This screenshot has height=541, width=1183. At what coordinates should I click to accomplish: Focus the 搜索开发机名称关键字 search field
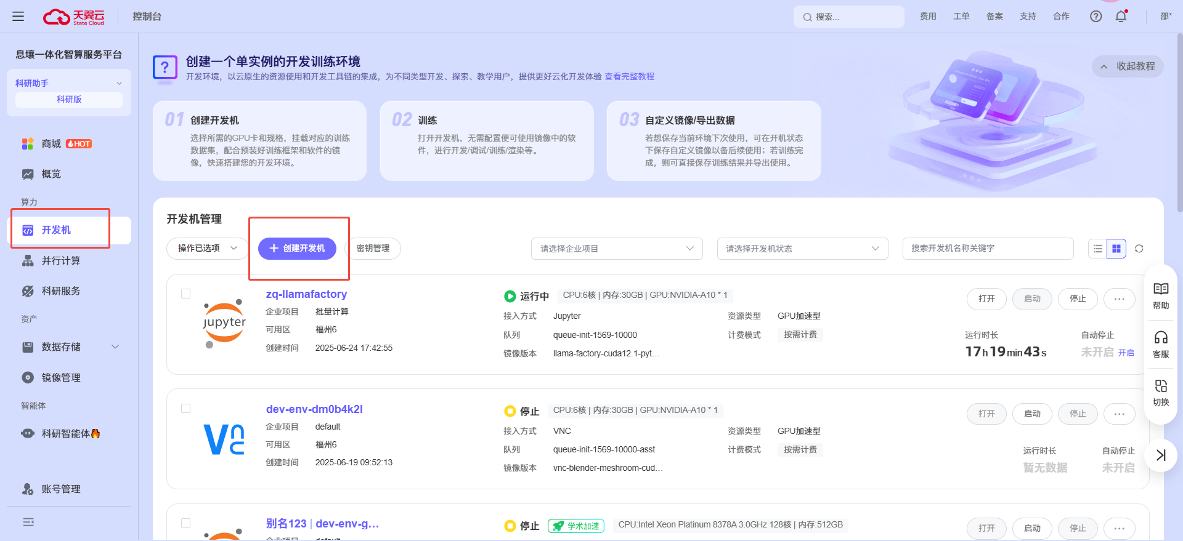click(x=988, y=248)
